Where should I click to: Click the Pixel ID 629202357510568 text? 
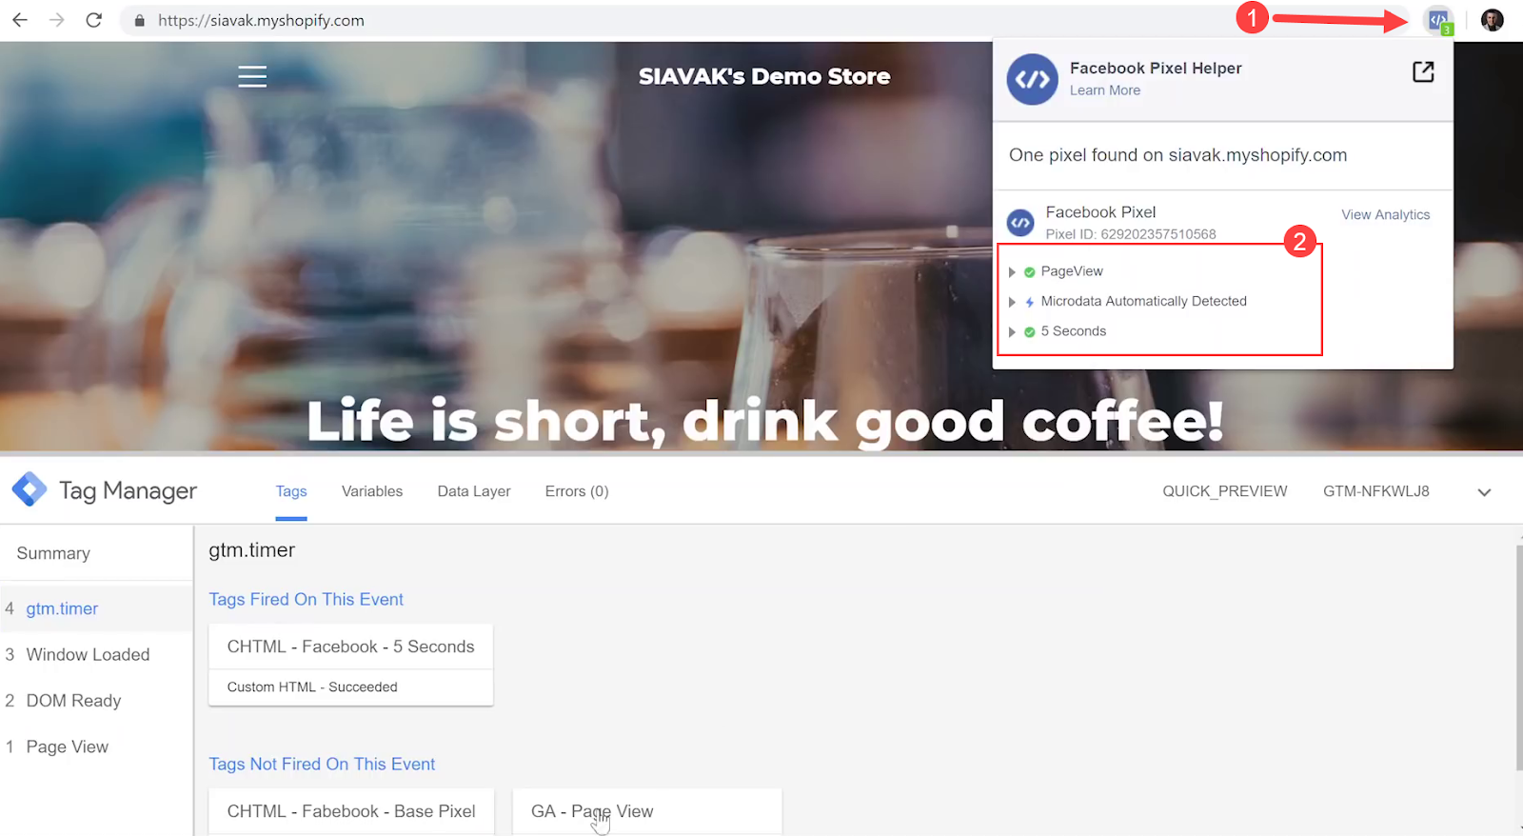coord(1131,234)
